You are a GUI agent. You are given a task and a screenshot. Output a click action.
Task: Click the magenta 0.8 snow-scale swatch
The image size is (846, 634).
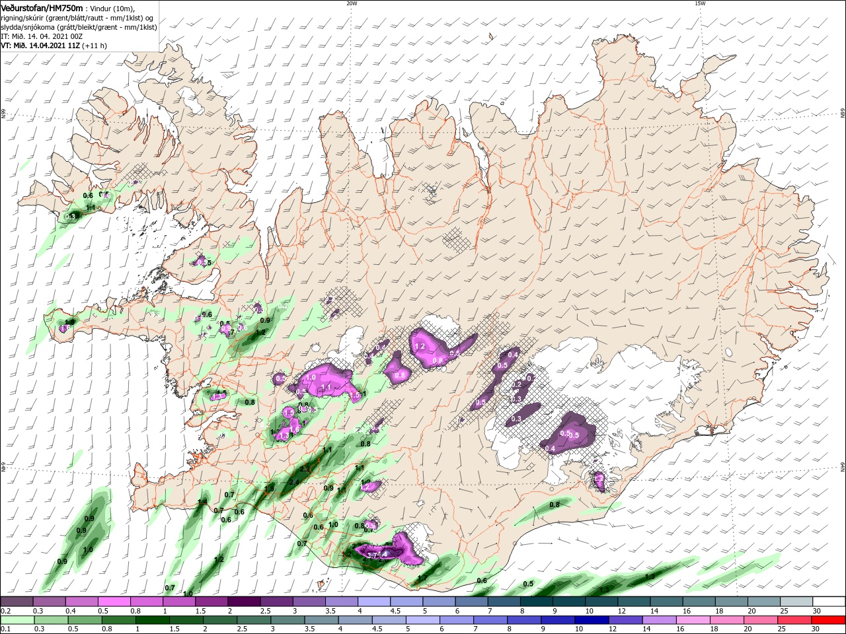tap(147, 602)
